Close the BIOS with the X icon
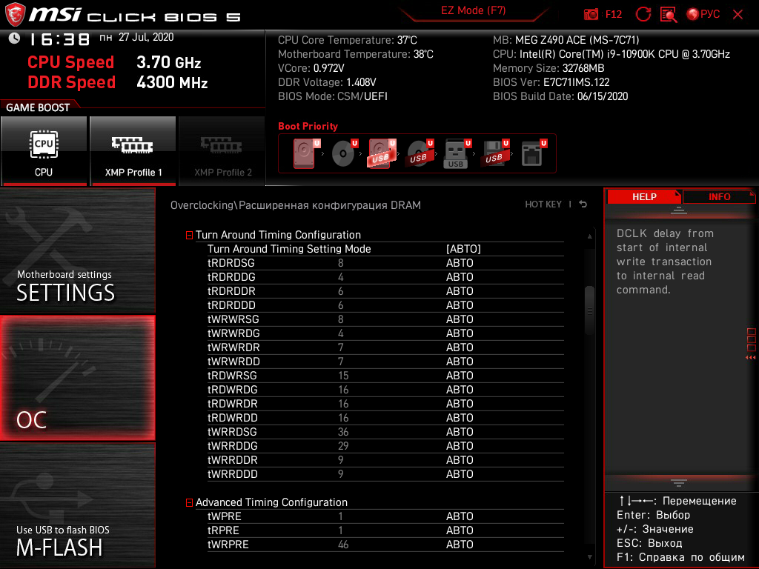This screenshot has height=569, width=759. [738, 15]
